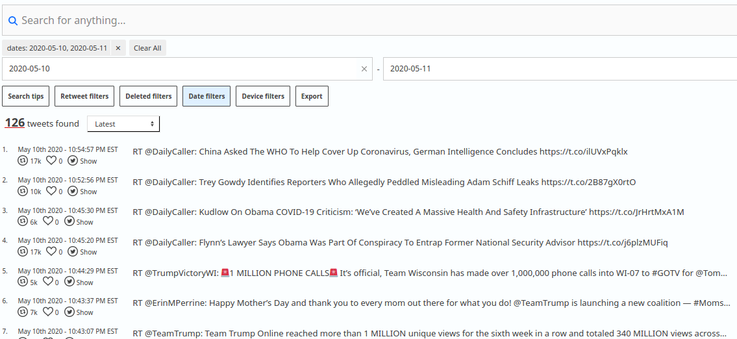The image size is (737, 339).
Task: Click timestamp 'May 10th 2020 - 10:44:29 PM EST'
Action: pyautogui.click(x=68, y=271)
